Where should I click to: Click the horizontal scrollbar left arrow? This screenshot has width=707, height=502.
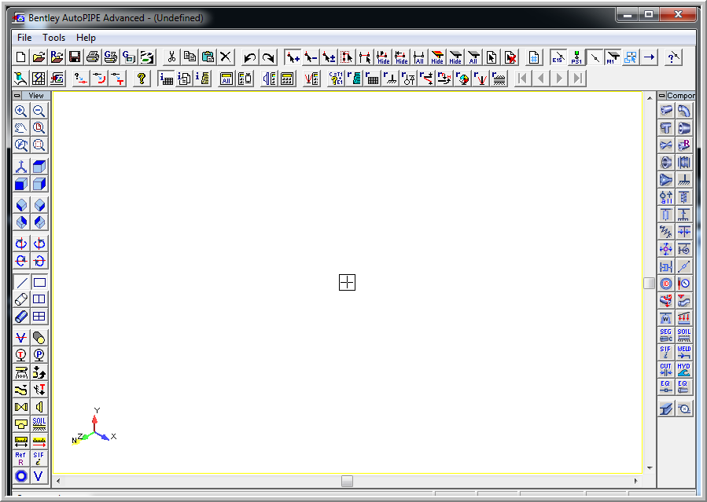pos(58,481)
